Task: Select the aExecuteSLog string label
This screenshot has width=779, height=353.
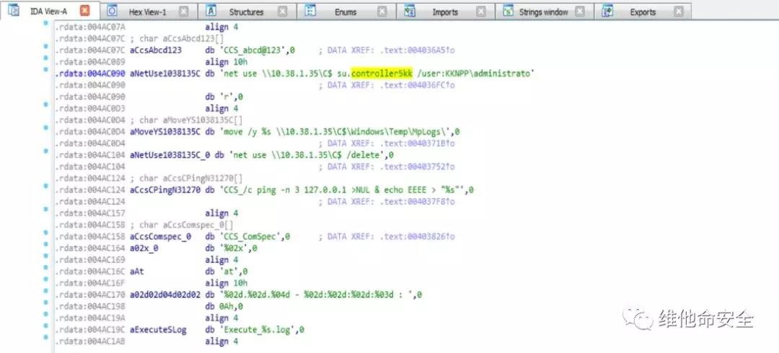Action: [x=157, y=329]
